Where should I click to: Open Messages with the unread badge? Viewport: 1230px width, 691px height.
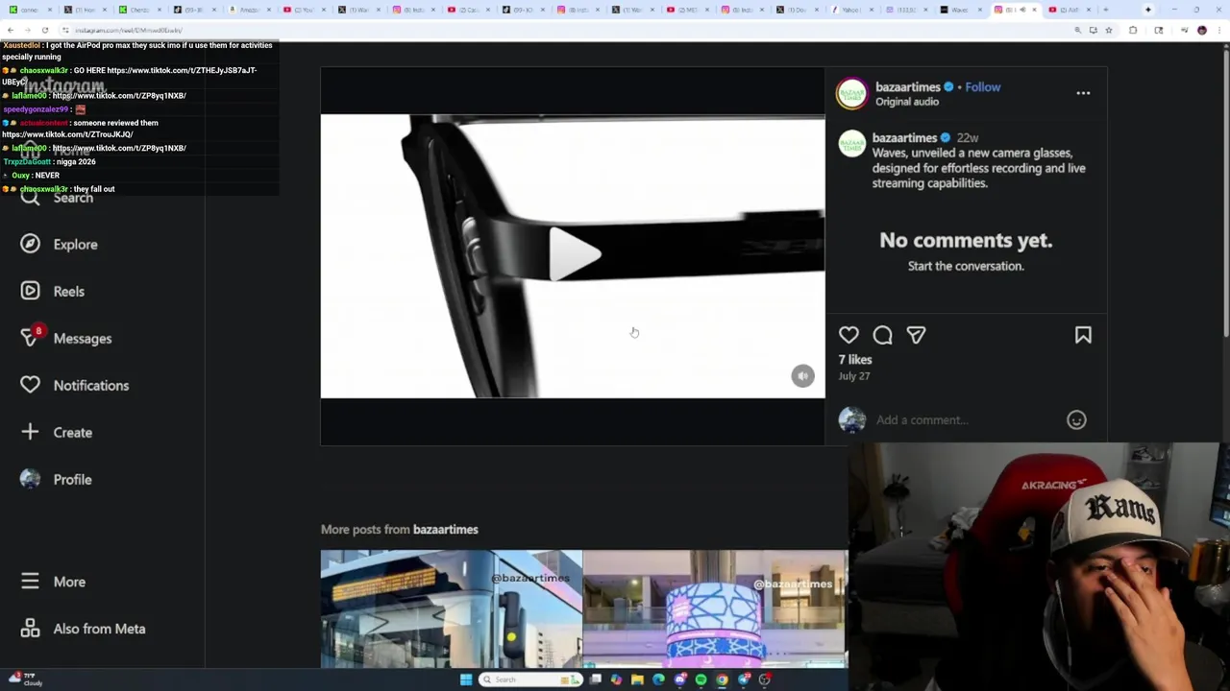[65, 338]
